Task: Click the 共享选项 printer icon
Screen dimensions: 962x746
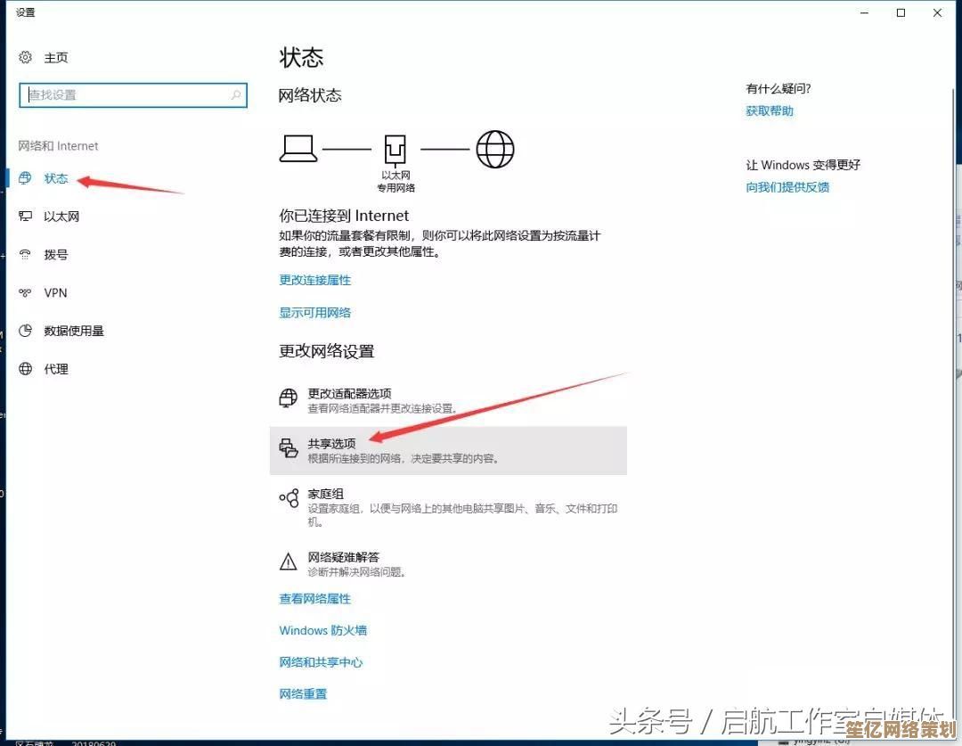Action: (289, 448)
